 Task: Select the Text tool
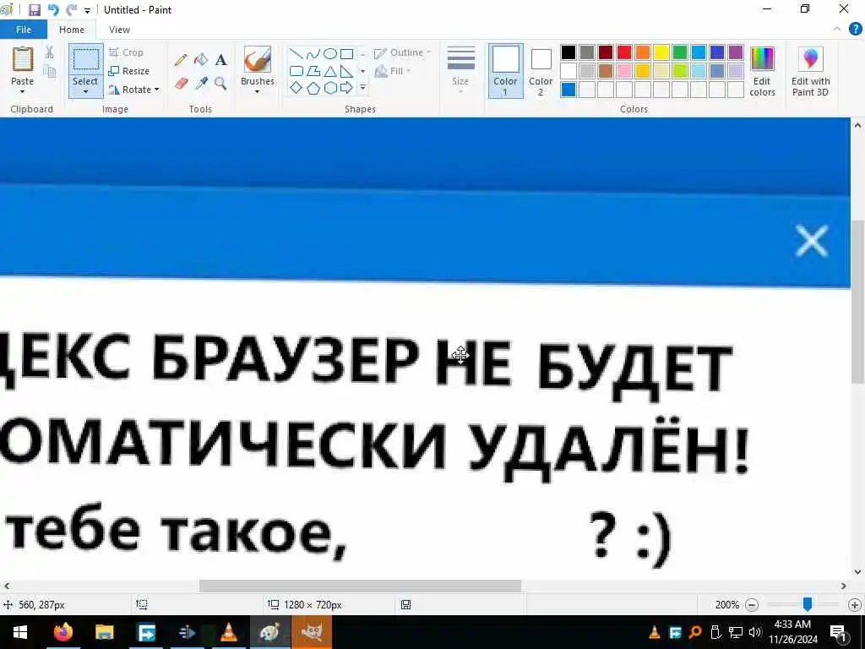pos(220,60)
